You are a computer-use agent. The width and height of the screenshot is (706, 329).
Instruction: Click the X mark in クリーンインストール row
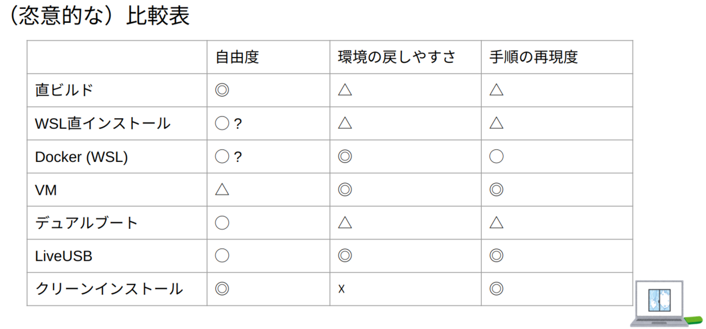point(341,289)
